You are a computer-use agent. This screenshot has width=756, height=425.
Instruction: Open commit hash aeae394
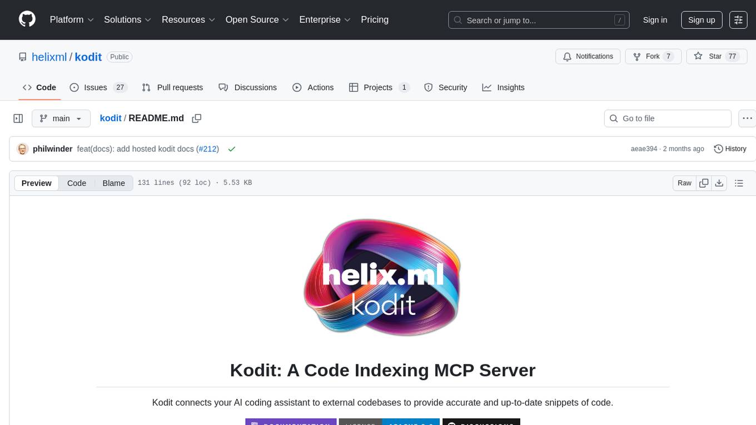(644, 149)
